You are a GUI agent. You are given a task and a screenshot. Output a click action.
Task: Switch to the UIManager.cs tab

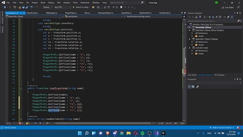[52, 13]
